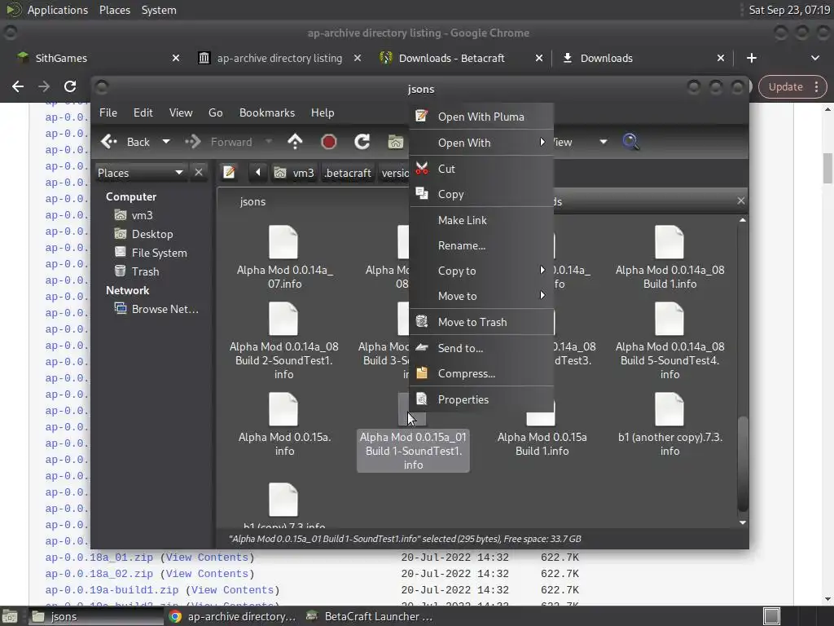This screenshot has width=834, height=626.
Task: Click the magnifier Search icon
Action: [x=630, y=142]
